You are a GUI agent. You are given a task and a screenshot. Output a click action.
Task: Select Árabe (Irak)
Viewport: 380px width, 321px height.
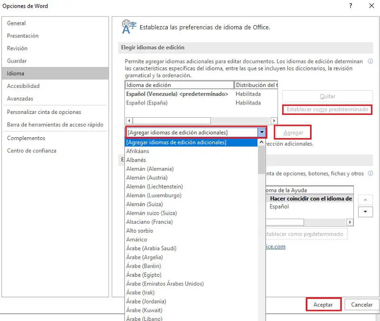pos(191,293)
